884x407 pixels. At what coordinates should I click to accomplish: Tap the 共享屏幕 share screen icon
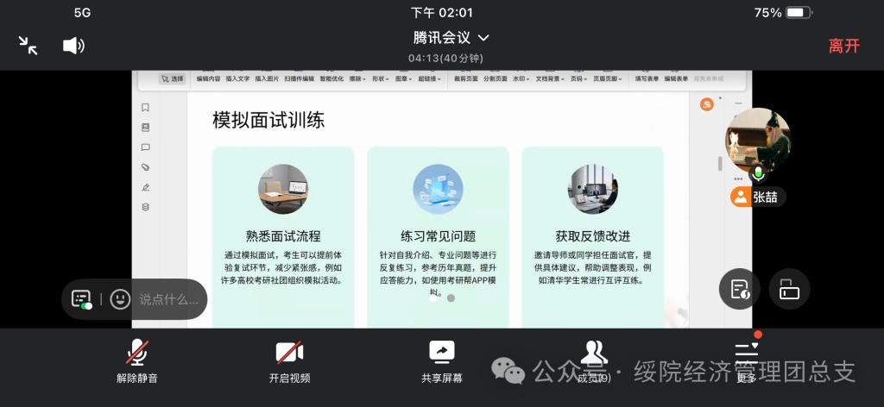(441, 360)
